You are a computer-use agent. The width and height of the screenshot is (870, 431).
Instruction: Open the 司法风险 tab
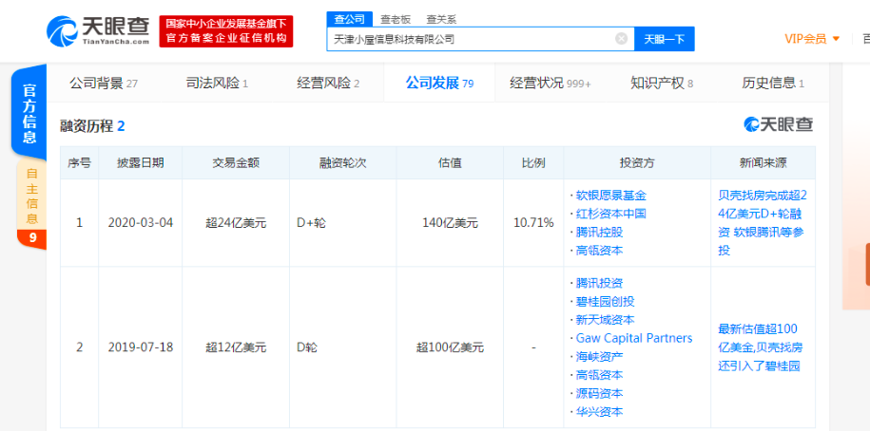pyautogui.click(x=217, y=84)
